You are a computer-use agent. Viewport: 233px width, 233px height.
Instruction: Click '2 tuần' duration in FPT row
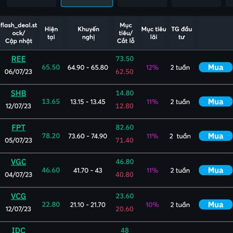(x=180, y=136)
